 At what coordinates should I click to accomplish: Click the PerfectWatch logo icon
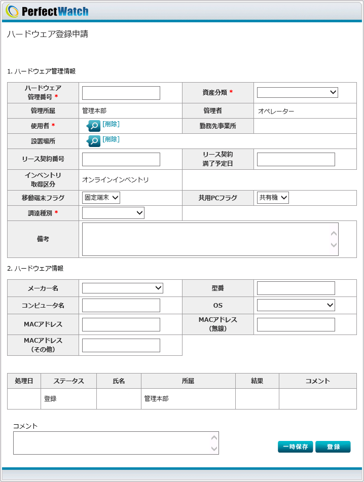[x=12, y=11]
